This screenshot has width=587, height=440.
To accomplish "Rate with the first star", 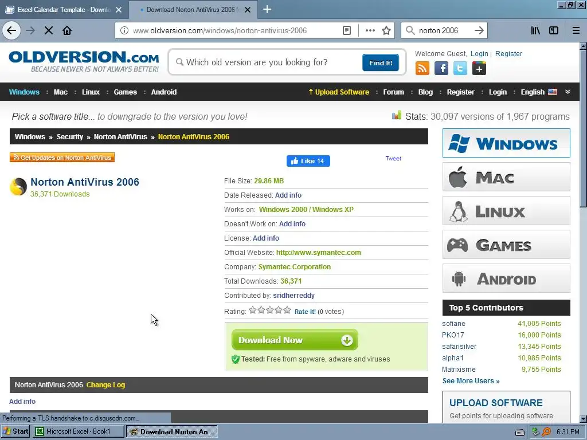I will point(253,310).
